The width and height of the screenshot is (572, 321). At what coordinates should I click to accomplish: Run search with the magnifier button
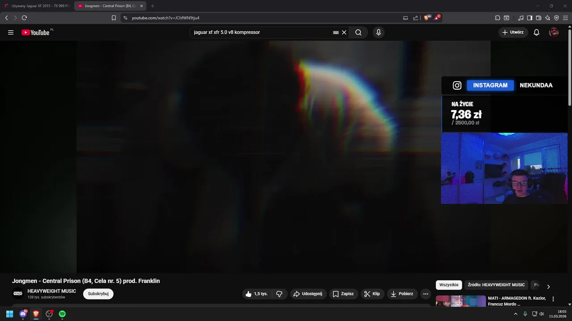(x=358, y=33)
